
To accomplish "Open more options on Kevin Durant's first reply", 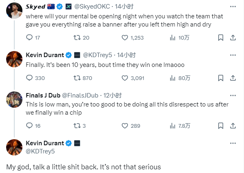I will [x=233, y=55].
